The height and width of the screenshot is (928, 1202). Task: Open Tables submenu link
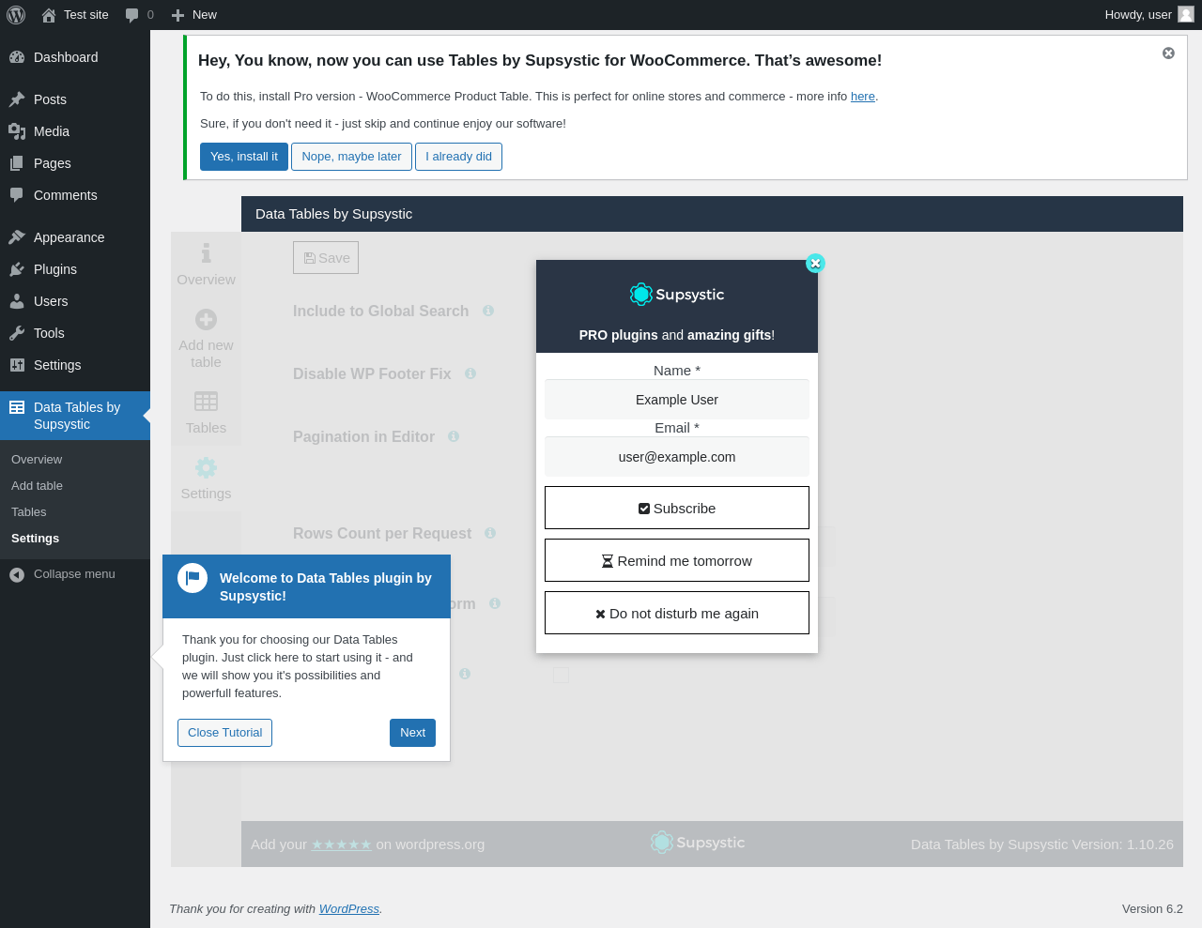pos(29,512)
